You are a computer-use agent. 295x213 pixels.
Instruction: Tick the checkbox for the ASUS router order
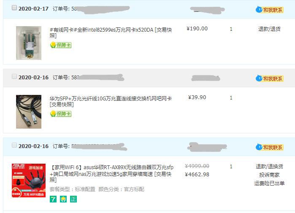coord(14,146)
